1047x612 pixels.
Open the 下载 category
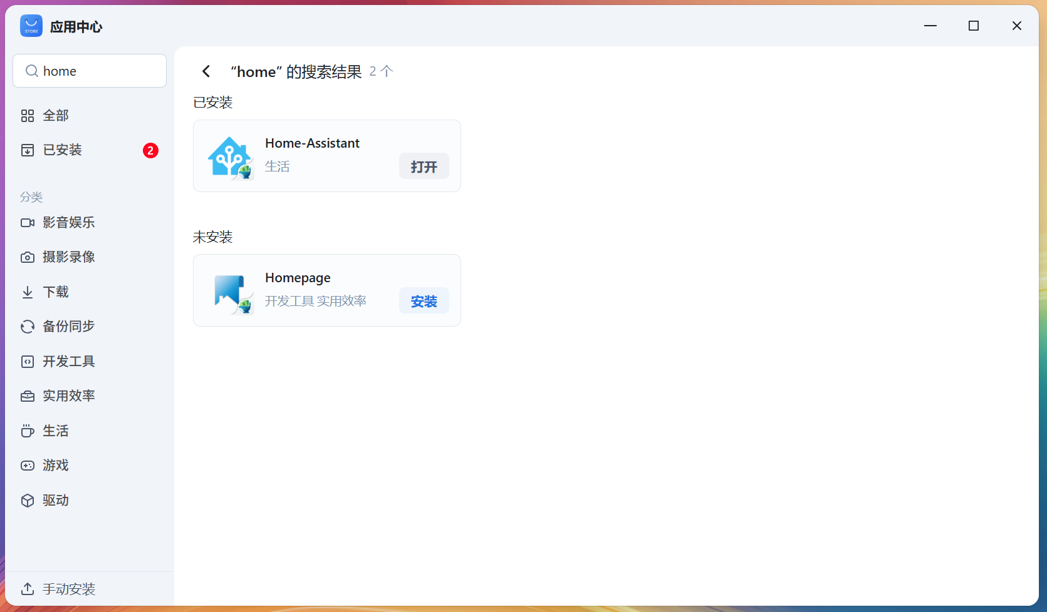56,292
